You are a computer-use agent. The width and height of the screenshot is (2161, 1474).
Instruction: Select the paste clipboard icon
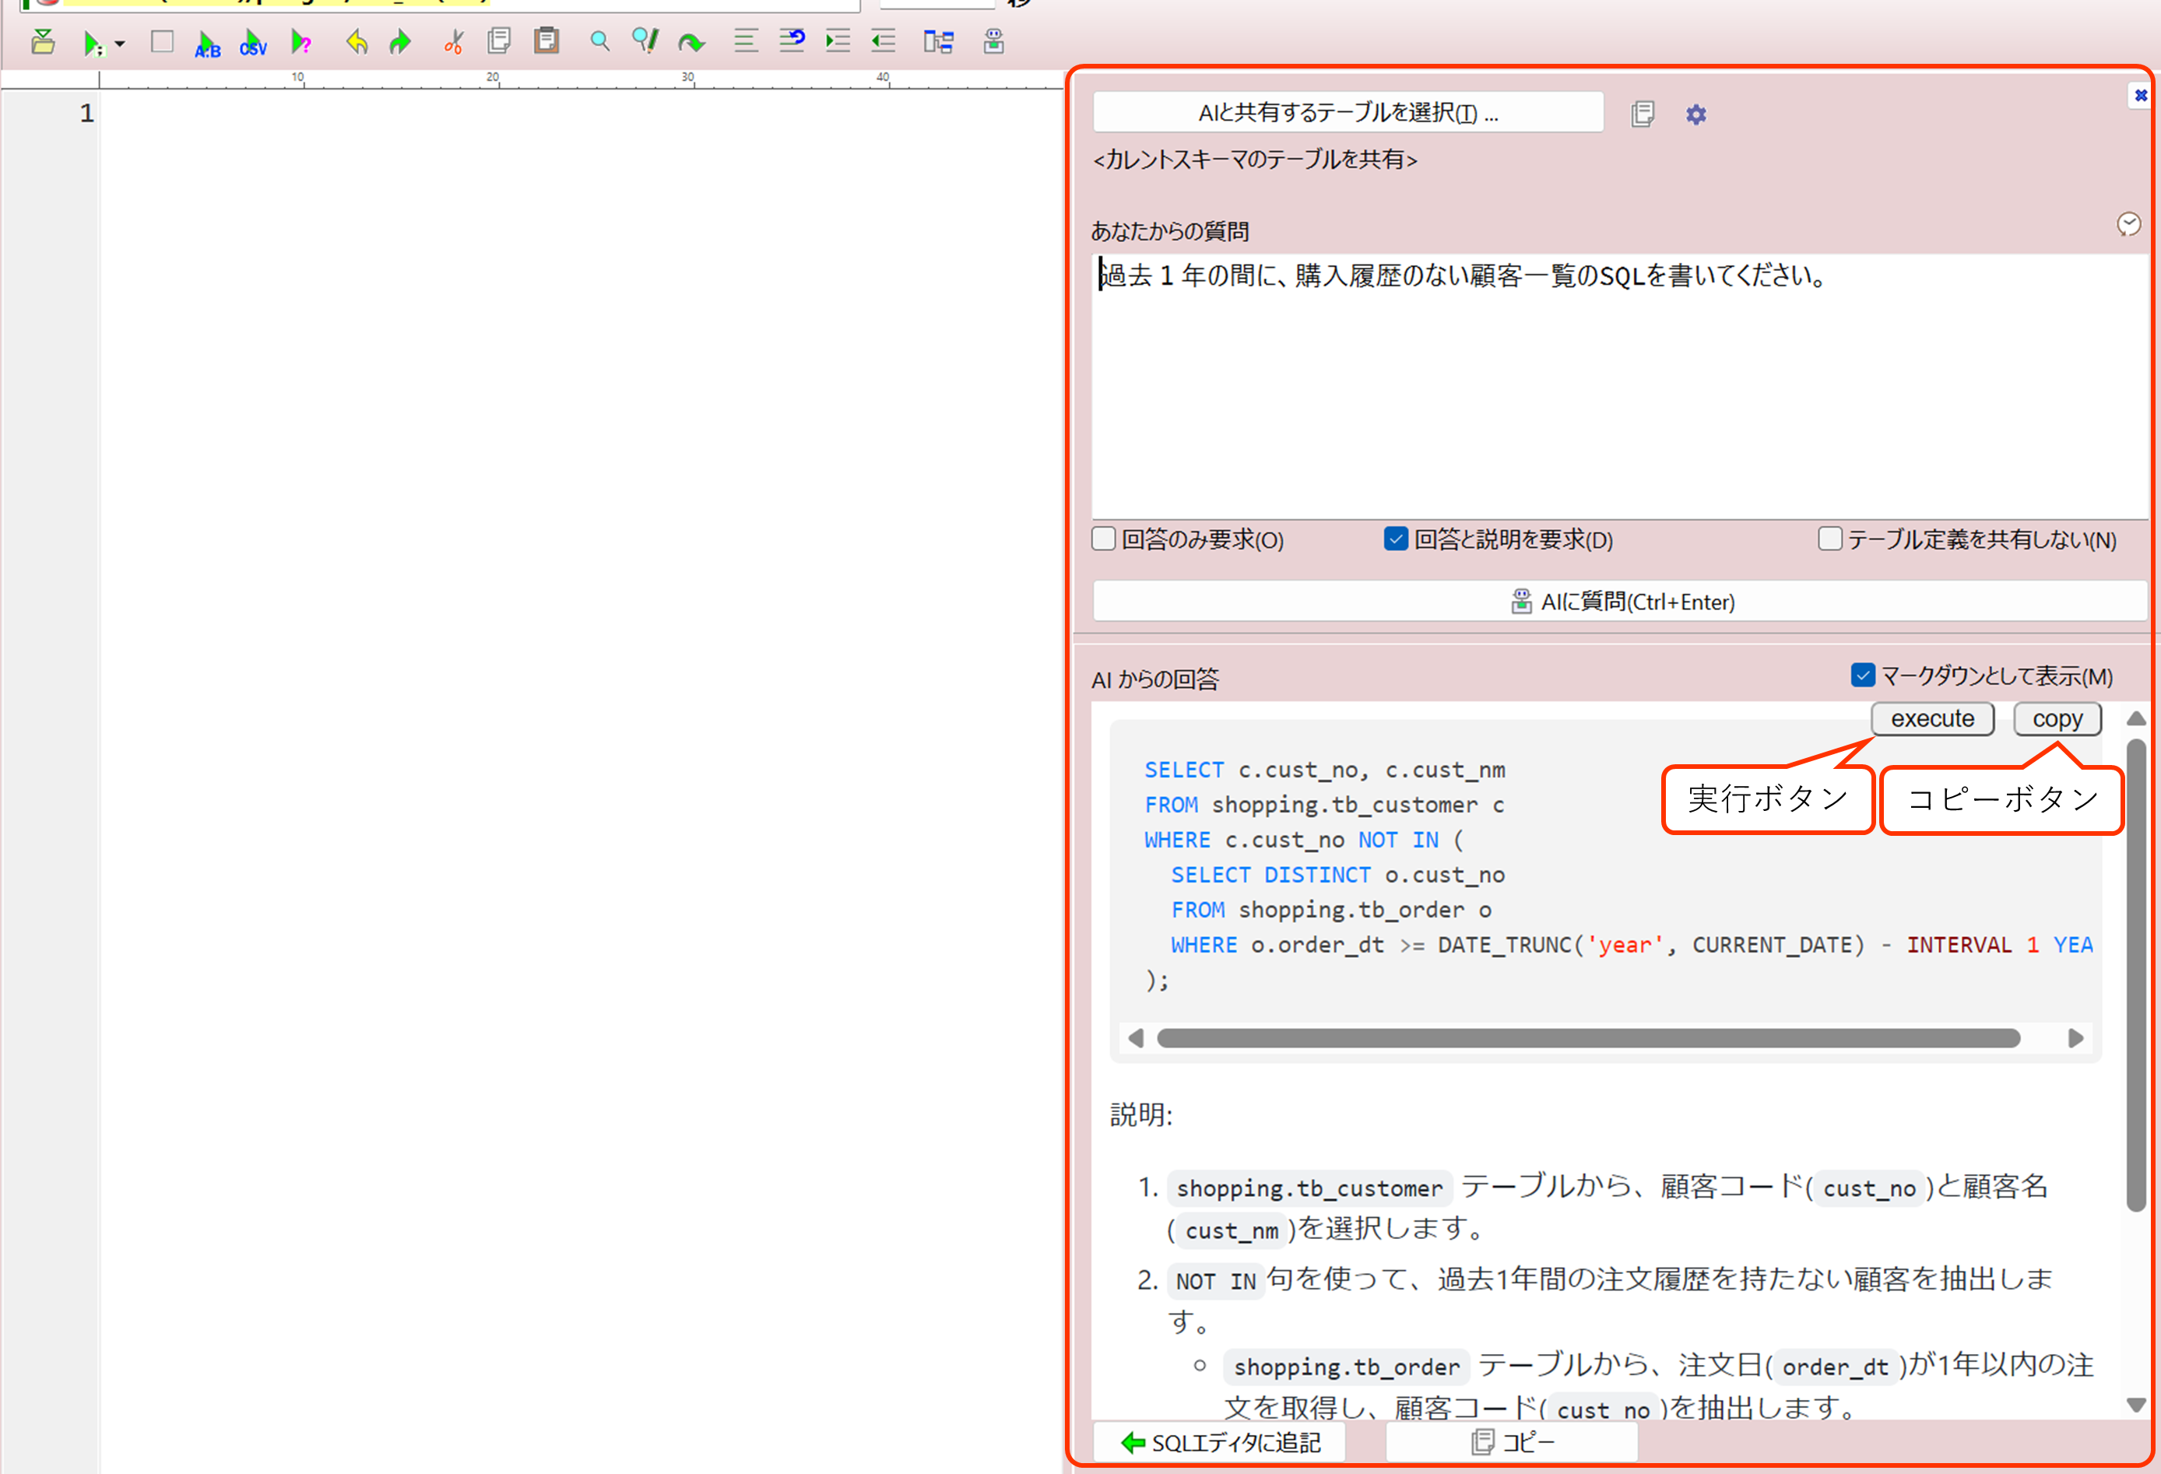pos(546,42)
